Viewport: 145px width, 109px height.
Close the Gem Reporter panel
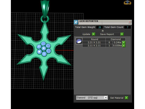click(130, 22)
